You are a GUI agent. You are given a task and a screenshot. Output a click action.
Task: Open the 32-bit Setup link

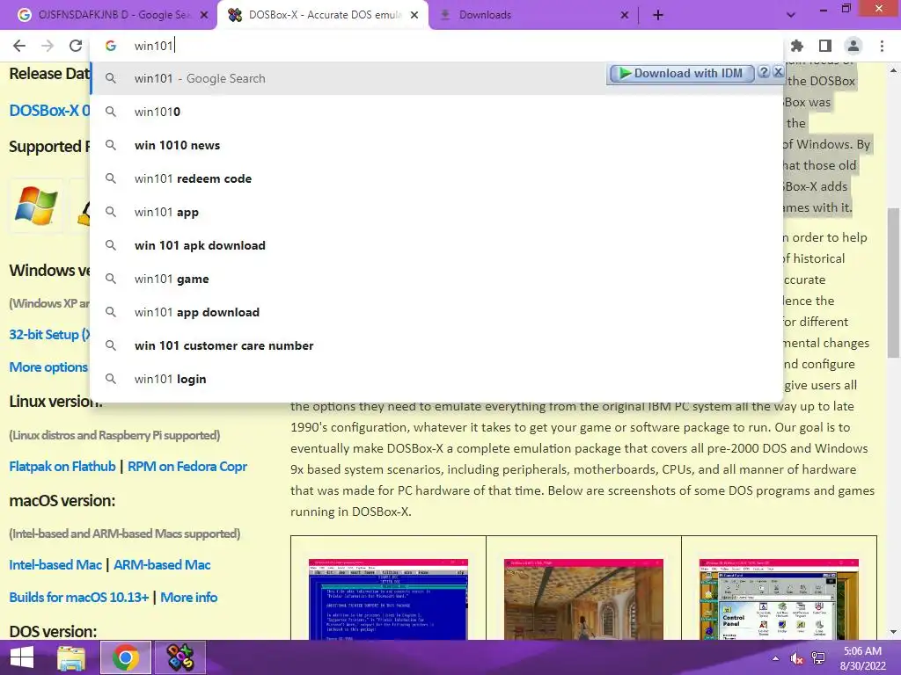49,335
